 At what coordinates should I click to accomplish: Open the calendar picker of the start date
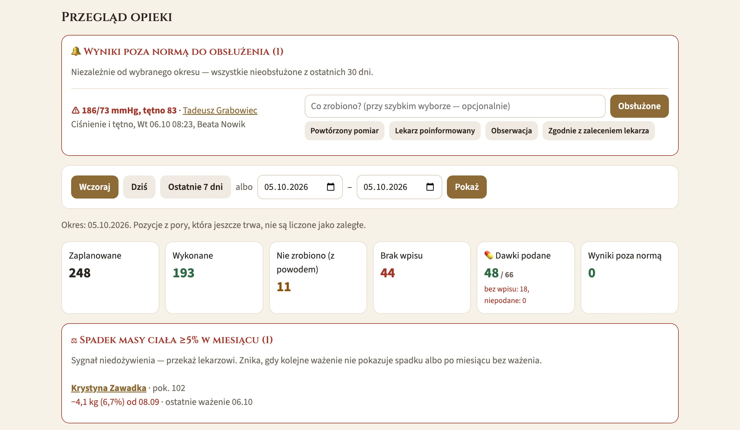click(x=331, y=187)
